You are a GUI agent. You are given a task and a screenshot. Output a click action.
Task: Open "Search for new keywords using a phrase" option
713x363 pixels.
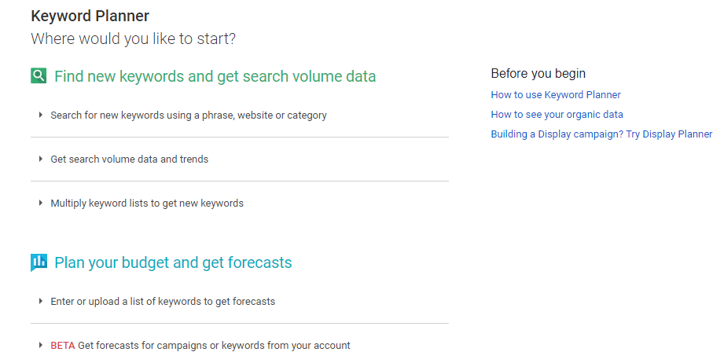(189, 115)
